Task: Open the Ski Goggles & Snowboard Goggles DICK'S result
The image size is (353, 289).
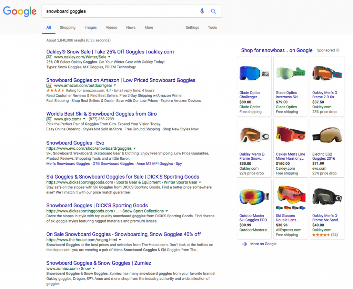Action: tap(123, 177)
